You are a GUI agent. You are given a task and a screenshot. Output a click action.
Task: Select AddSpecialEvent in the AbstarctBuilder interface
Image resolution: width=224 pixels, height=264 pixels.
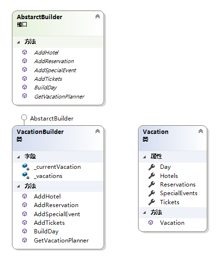click(55, 70)
